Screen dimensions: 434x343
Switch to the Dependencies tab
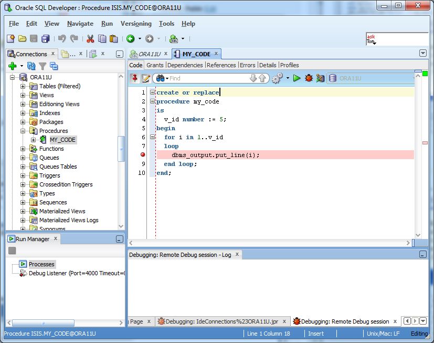coord(185,65)
